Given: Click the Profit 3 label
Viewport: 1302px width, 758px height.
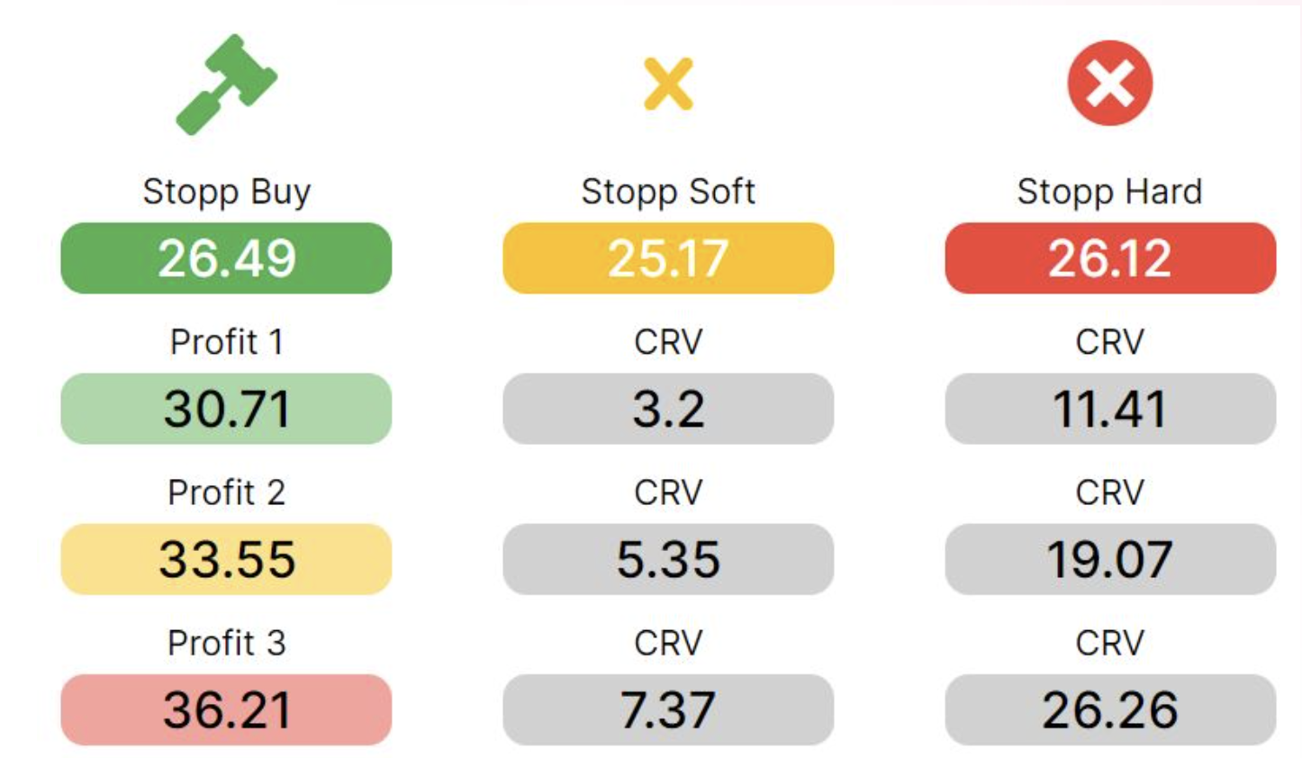Looking at the screenshot, I should 226,643.
